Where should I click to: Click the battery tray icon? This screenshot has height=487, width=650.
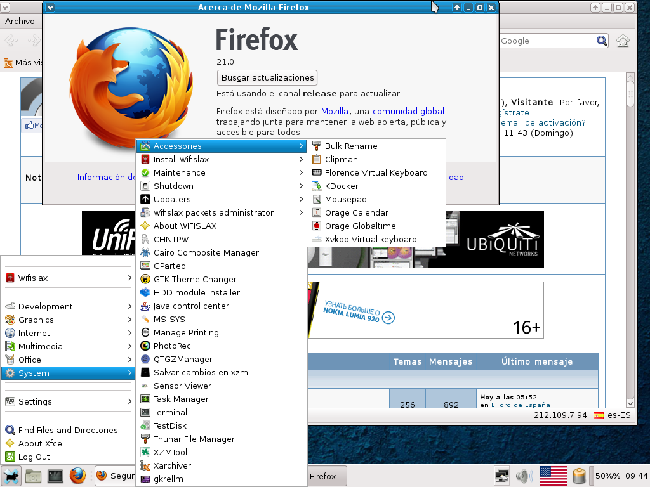point(579,476)
